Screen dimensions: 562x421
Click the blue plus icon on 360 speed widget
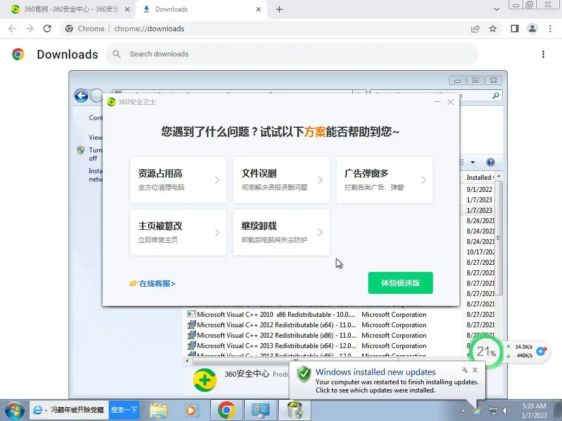click(541, 351)
